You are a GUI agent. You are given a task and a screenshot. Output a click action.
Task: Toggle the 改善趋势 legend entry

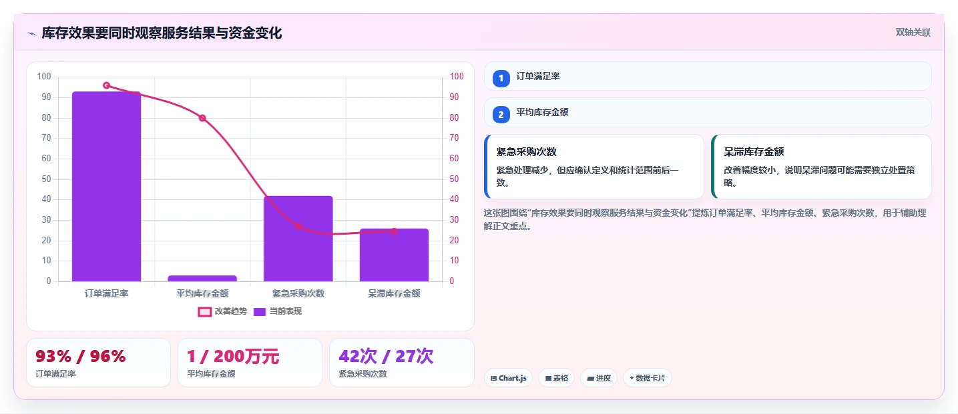pos(222,311)
